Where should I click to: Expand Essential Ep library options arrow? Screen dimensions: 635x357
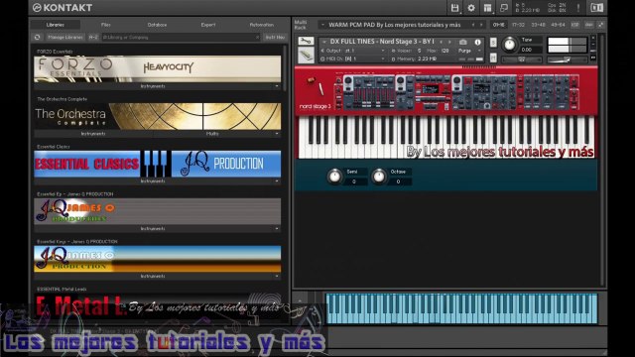tap(277, 229)
